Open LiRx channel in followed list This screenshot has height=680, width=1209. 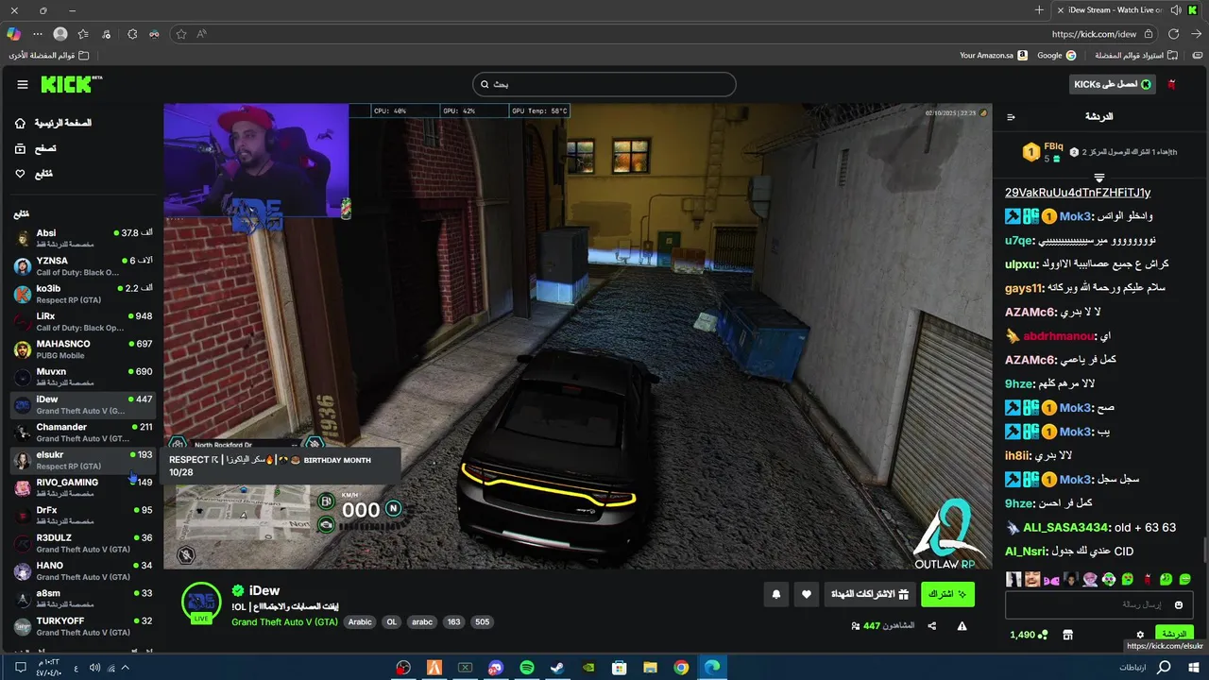click(x=83, y=321)
